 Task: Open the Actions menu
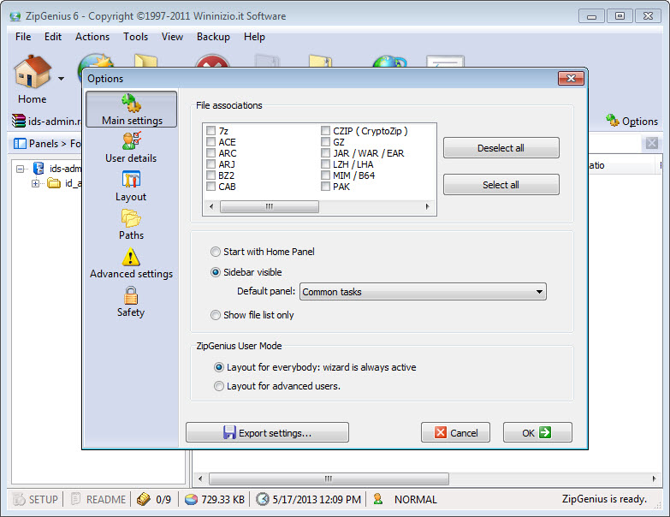pos(92,37)
